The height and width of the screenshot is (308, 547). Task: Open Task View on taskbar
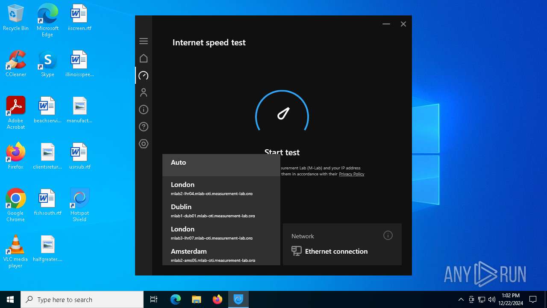[x=154, y=299]
